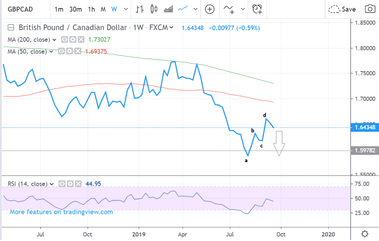Select the 1m timeframe

[x=59, y=9]
